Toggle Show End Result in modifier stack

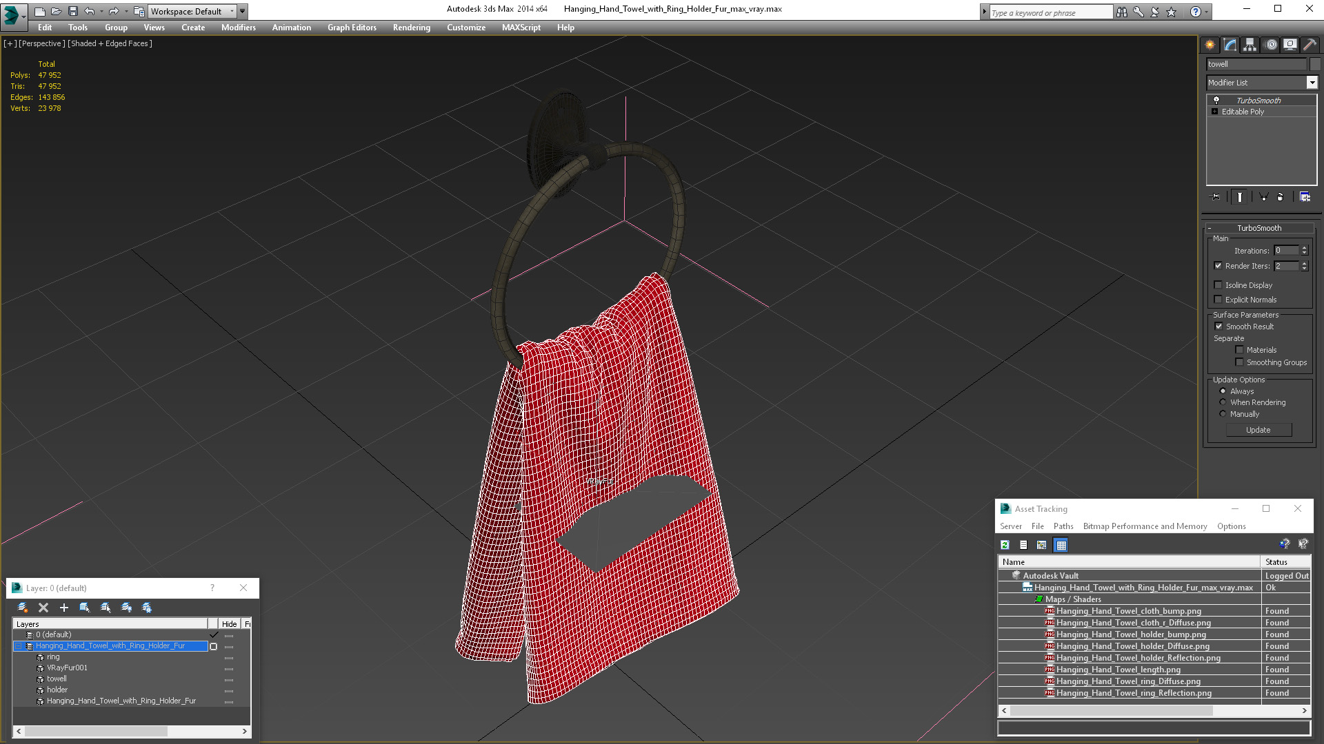(1240, 197)
